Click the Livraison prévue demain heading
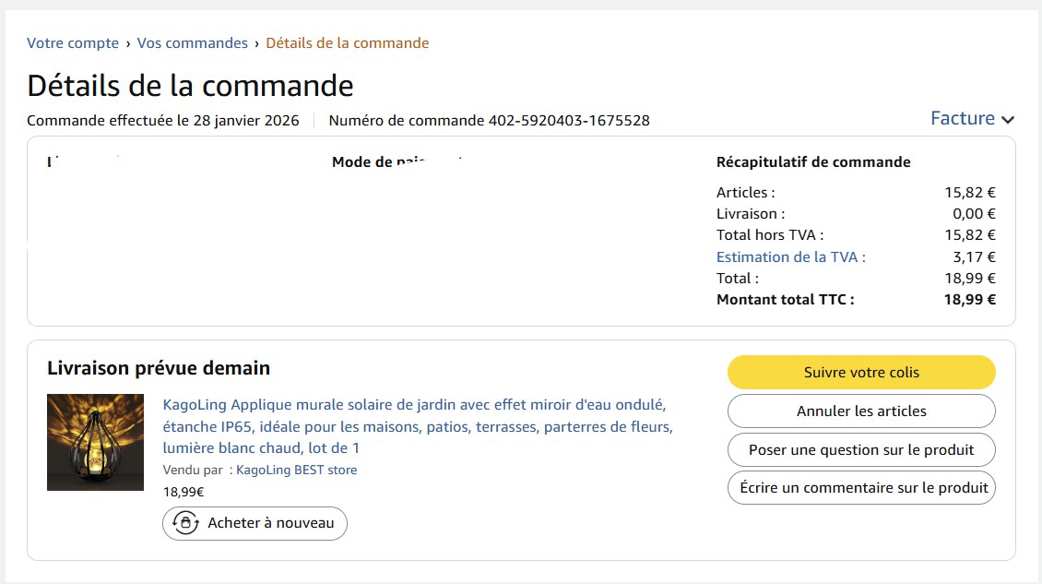Image resolution: width=1042 pixels, height=584 pixels. [x=159, y=368]
